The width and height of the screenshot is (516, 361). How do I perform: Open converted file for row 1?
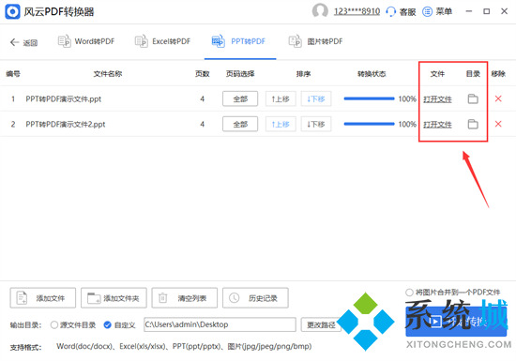coord(437,99)
